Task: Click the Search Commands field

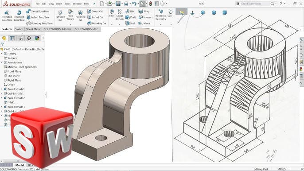Action: tap(255, 4)
